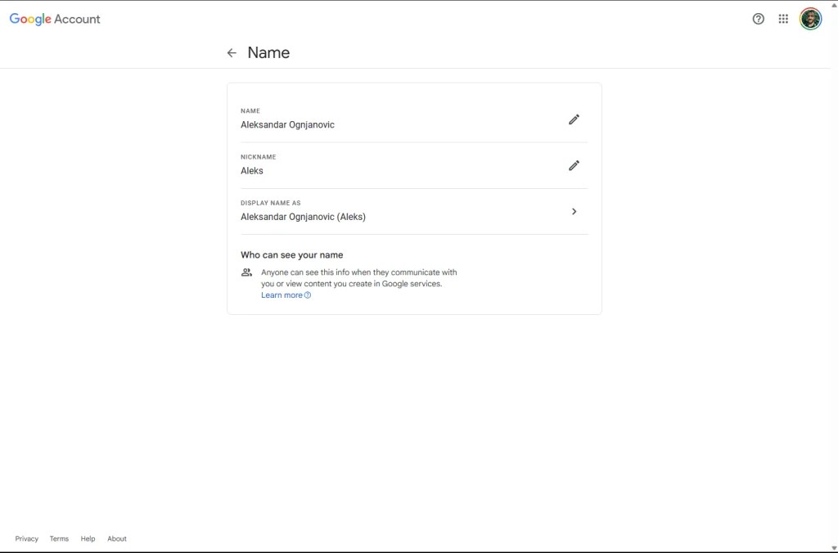Open the About footer link
The image size is (838, 553).
tap(116, 538)
